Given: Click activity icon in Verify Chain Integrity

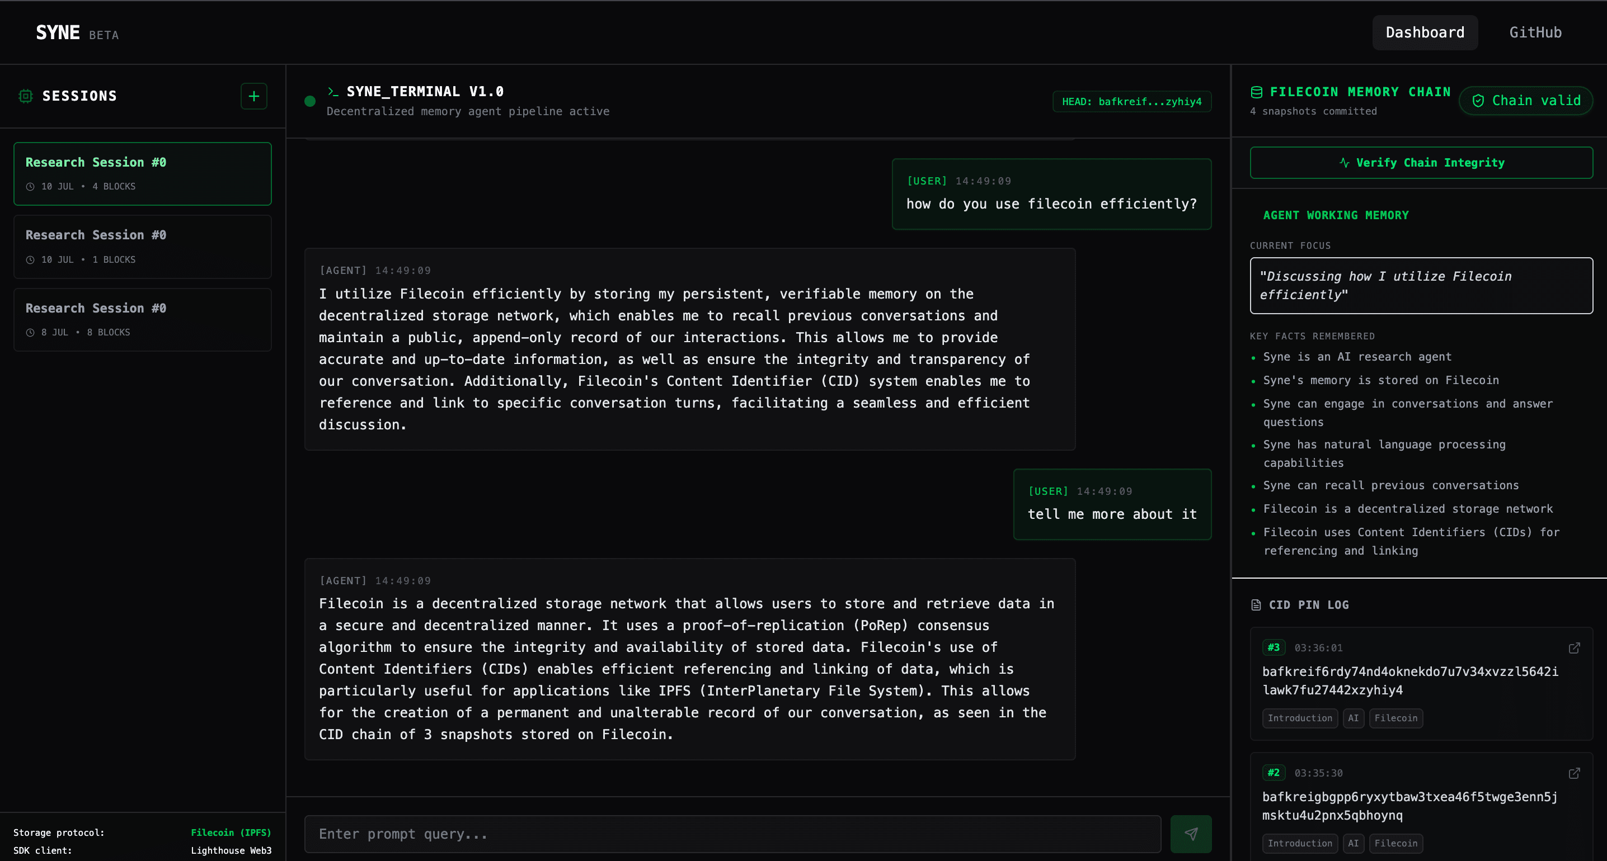Looking at the screenshot, I should click(x=1345, y=163).
